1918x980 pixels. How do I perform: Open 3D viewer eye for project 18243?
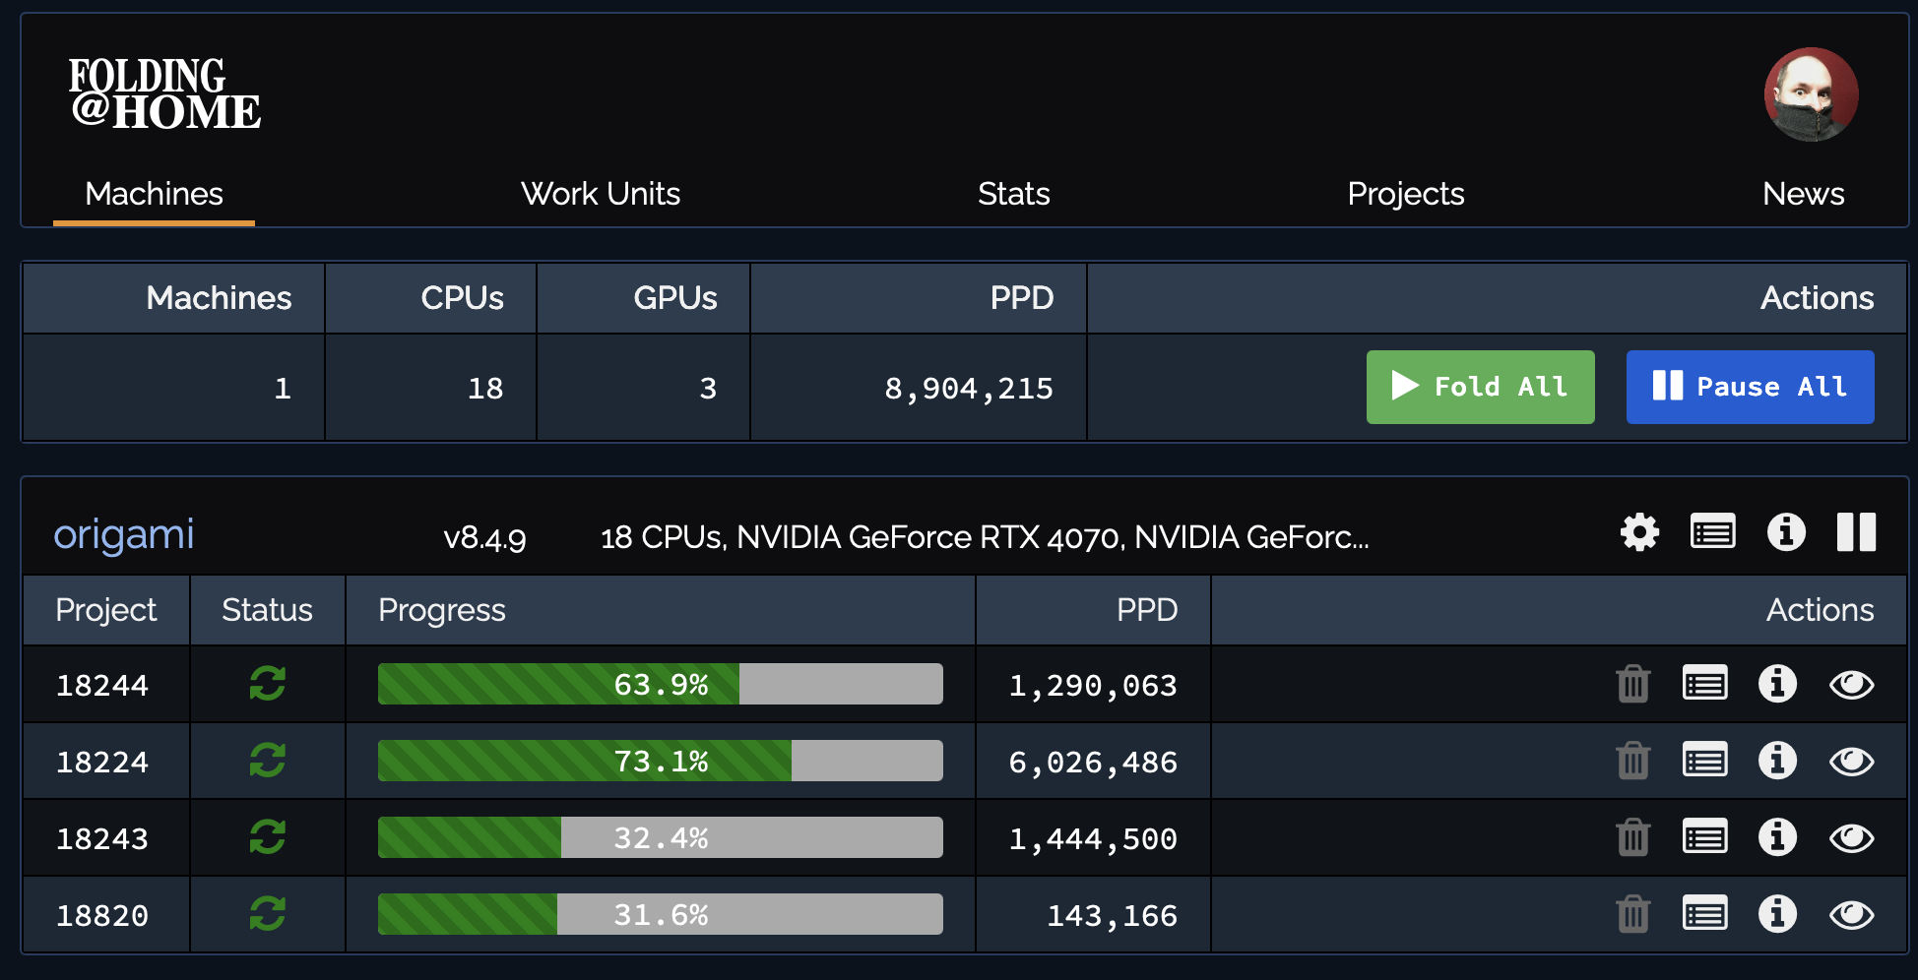coord(1851,837)
